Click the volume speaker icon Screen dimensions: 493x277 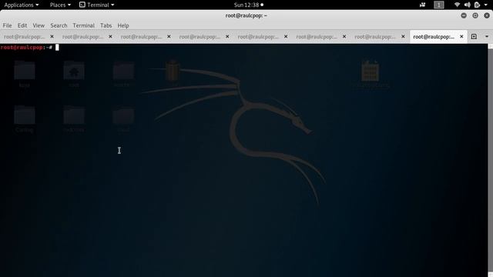click(x=468, y=5)
